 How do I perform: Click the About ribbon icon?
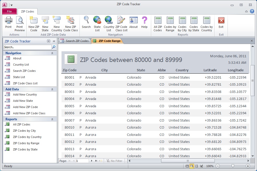(133, 20)
